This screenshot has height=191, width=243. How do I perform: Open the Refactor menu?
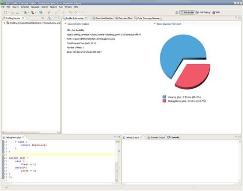(x=25, y=7)
